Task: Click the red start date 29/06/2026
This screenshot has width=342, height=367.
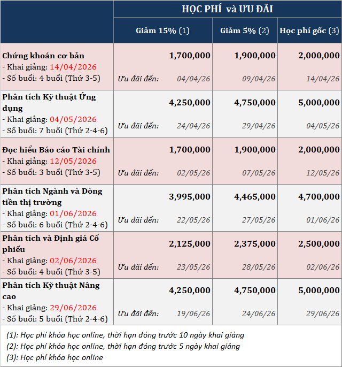Action: point(73,308)
